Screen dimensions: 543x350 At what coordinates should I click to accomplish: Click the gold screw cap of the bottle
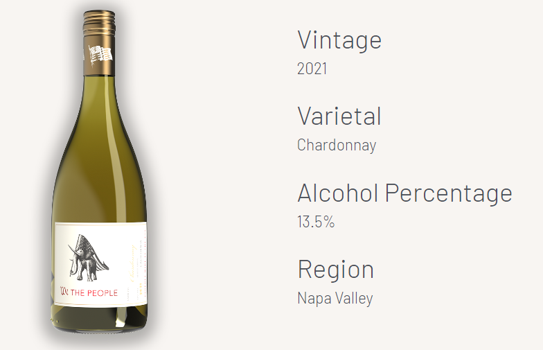click(x=99, y=22)
